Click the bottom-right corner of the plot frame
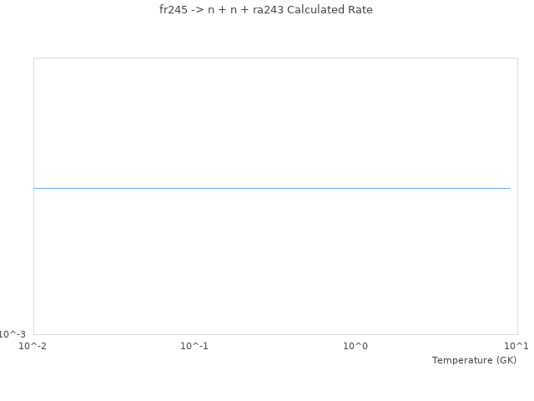Screen dimensions: 534x401 point(517,334)
